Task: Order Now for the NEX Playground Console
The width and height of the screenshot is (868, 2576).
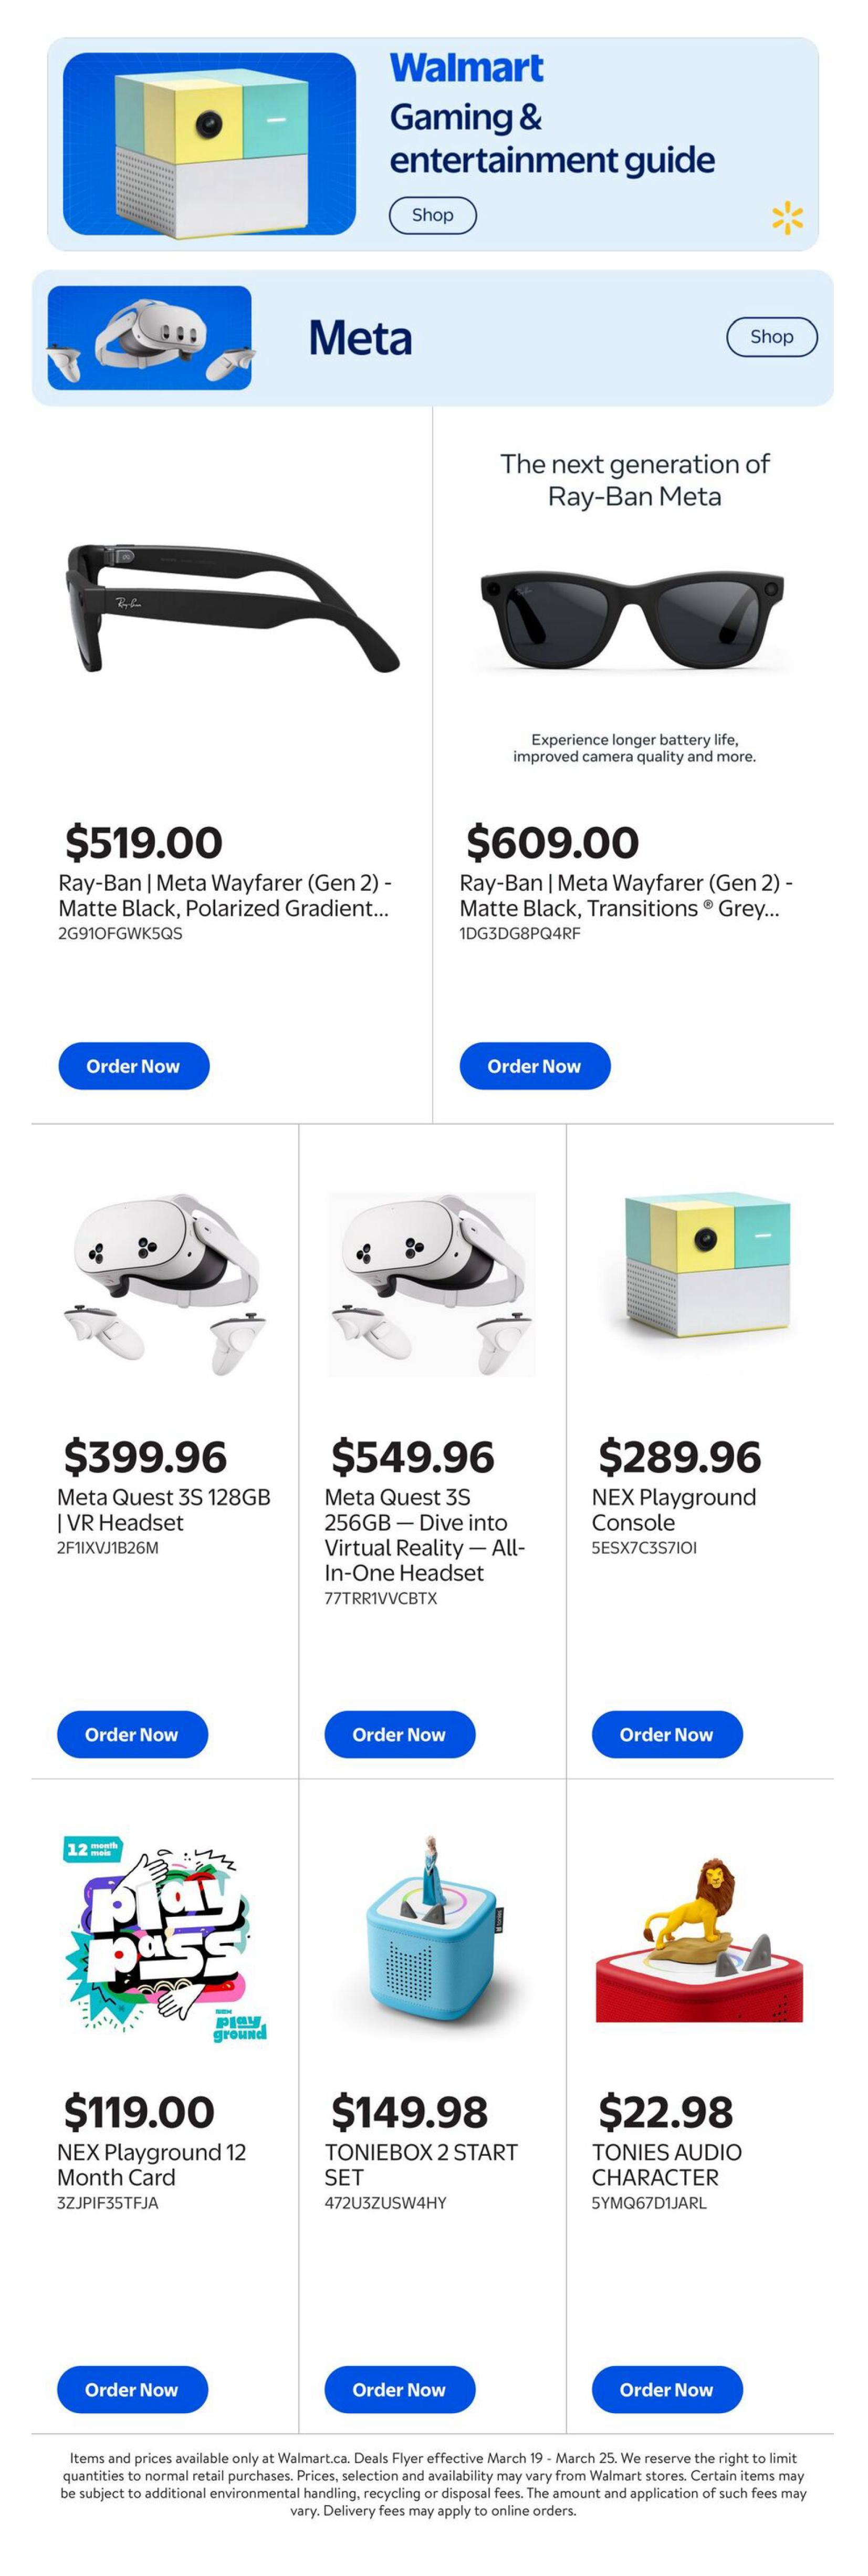Action: point(666,1735)
